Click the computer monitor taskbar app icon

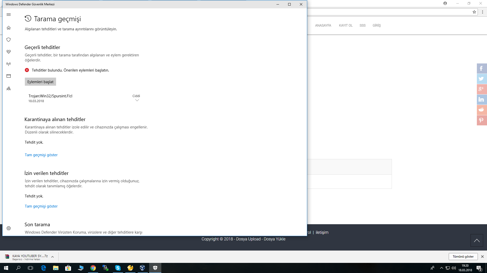coord(81,268)
